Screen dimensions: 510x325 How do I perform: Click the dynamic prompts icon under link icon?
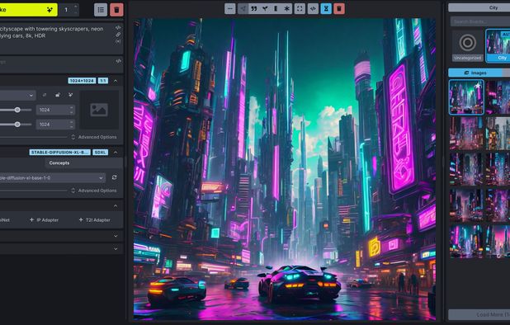point(118,41)
